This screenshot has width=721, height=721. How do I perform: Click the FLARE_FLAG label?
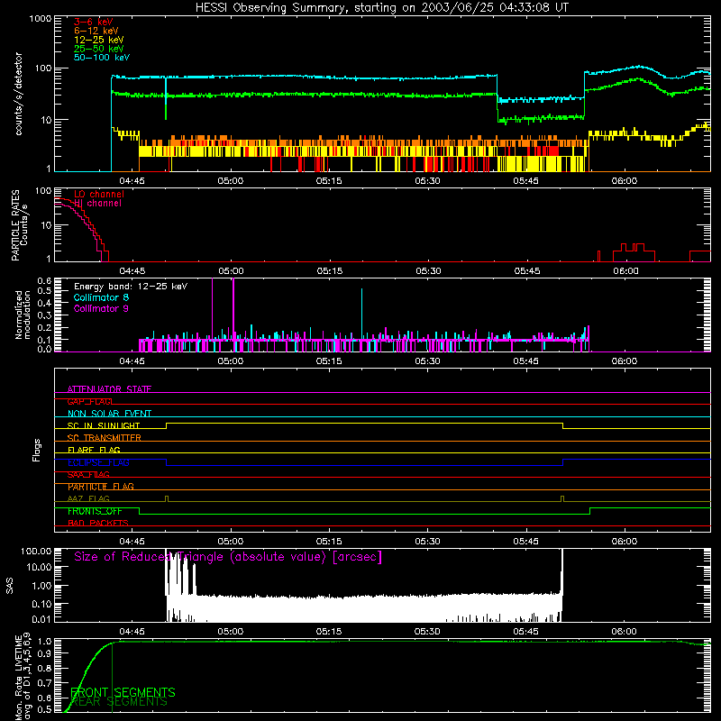[x=94, y=450]
